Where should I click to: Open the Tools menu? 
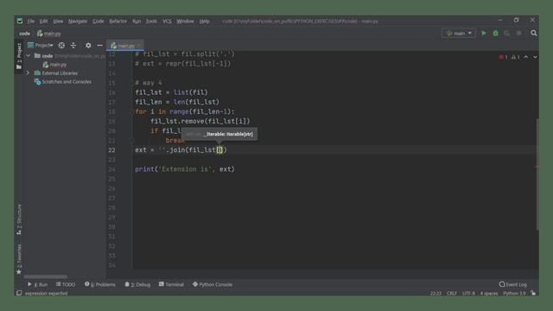151,21
